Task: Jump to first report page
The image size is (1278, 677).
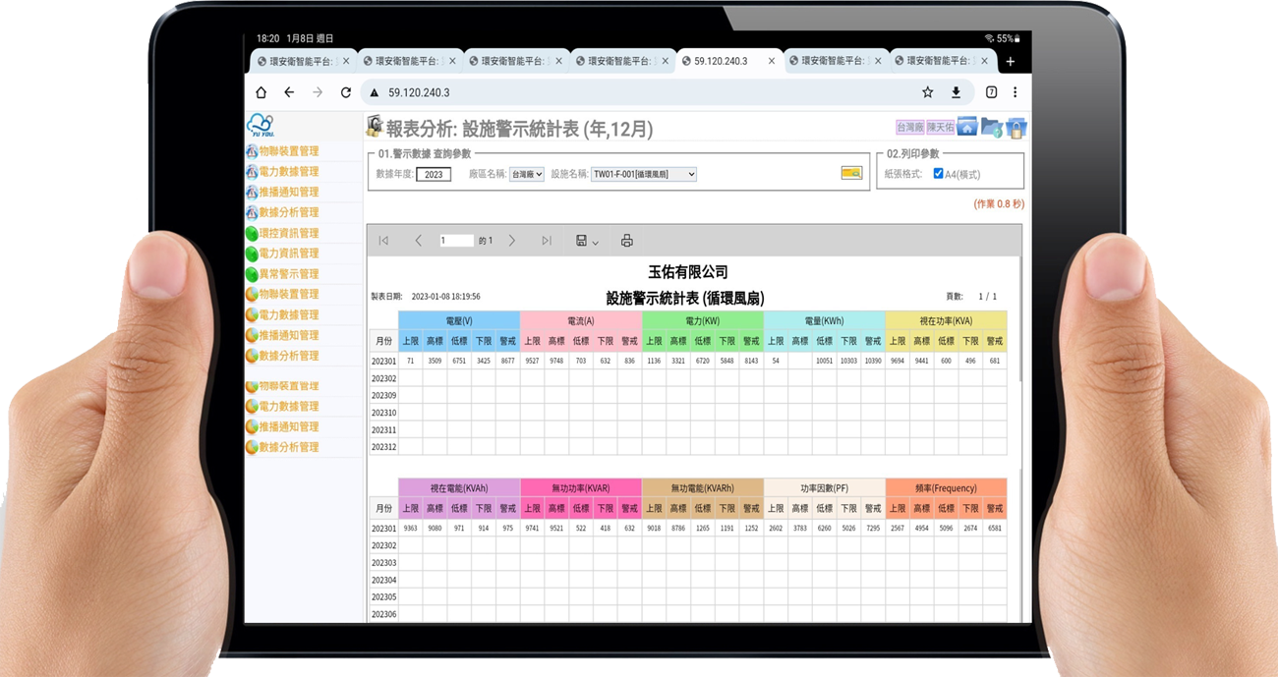Action: (383, 241)
